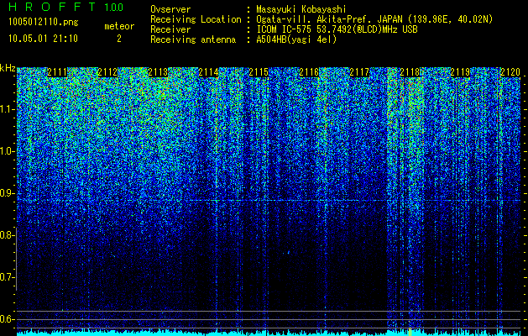Click the 2120 time marker

point(510,72)
